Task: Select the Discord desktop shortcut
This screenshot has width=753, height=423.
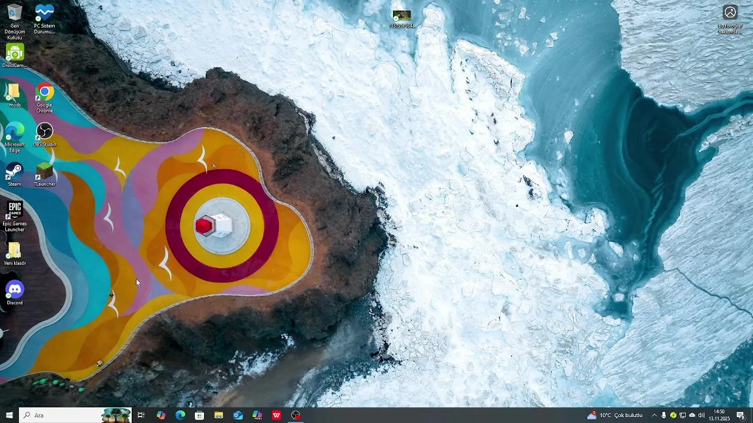Action: (x=15, y=293)
